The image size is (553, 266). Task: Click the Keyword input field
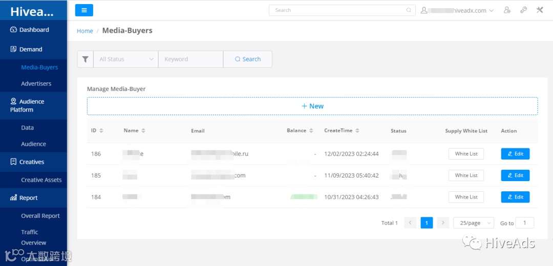pyautogui.click(x=191, y=59)
